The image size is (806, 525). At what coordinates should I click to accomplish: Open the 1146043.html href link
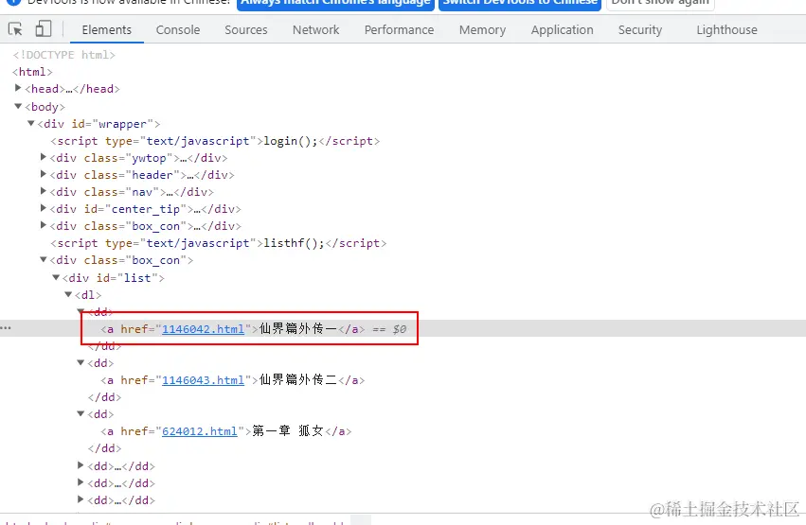pos(203,380)
